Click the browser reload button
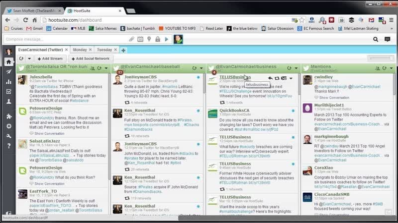Image resolution: width=398 pixels, height=223 pixels. pyautogui.click(x=25, y=20)
